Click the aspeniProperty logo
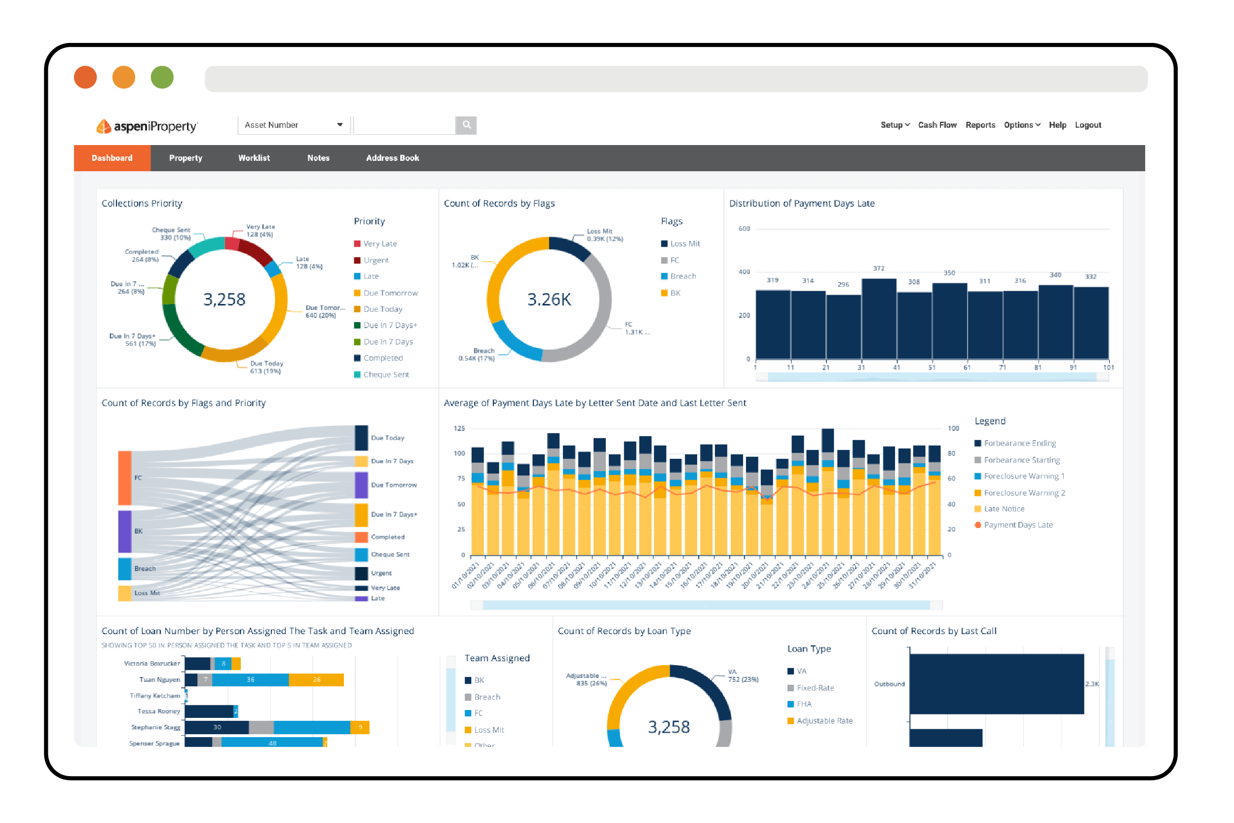The width and height of the screenshot is (1234, 823). [147, 126]
